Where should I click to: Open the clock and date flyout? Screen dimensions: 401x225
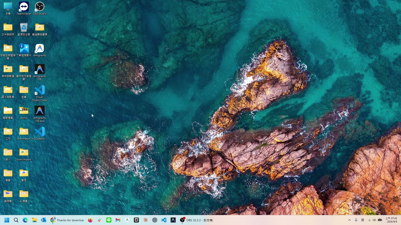pyautogui.click(x=391, y=220)
